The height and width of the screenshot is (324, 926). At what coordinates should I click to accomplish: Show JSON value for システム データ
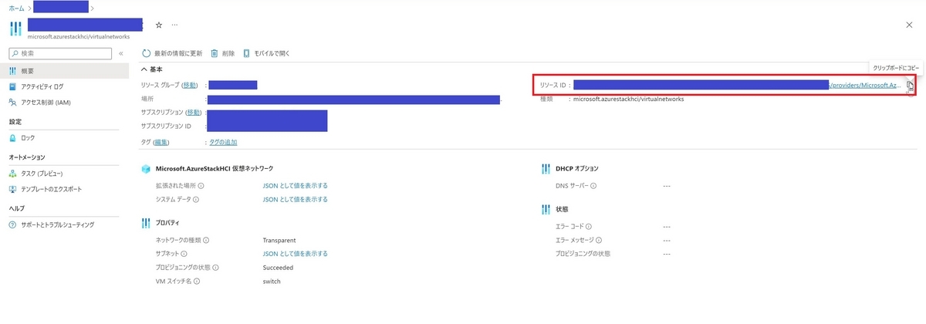click(x=295, y=199)
